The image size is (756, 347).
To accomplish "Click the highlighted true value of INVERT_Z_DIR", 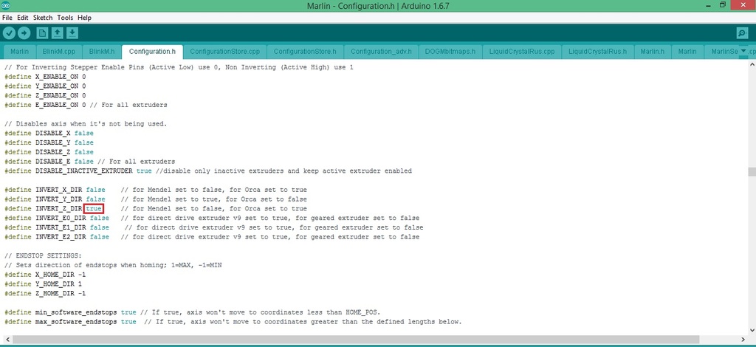I will (94, 209).
